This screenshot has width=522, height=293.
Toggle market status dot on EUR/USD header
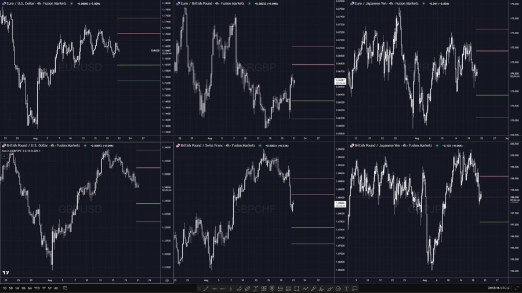pyautogui.click(x=72, y=3)
